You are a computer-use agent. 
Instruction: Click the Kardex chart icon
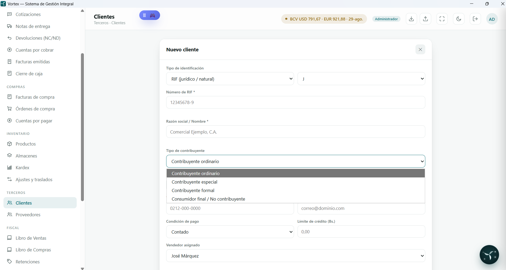[10, 168]
